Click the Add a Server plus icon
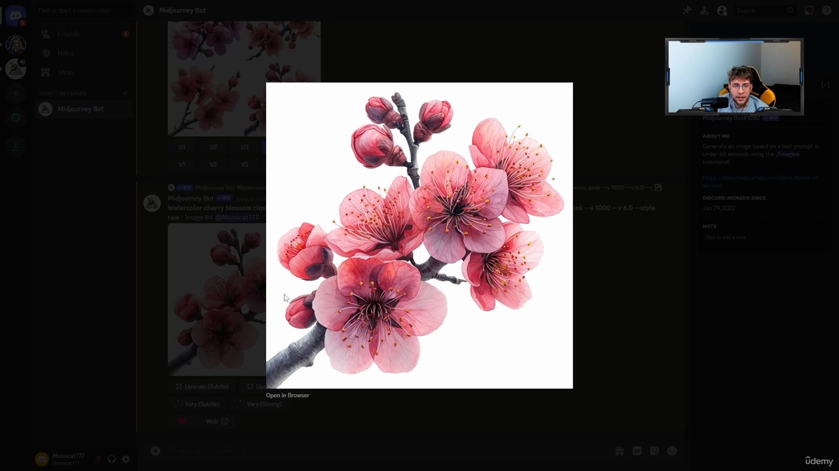The image size is (839, 471). (16, 94)
